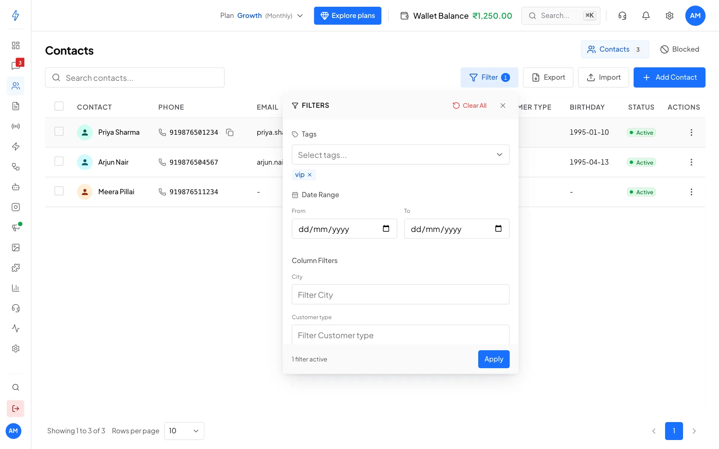
Task: Click the Apply filters button
Action: click(x=494, y=359)
